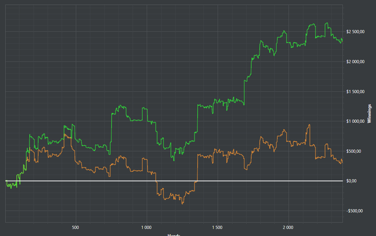Click the $1 500,00 winnings axis label
This screenshot has width=376, height=236.
356,92
